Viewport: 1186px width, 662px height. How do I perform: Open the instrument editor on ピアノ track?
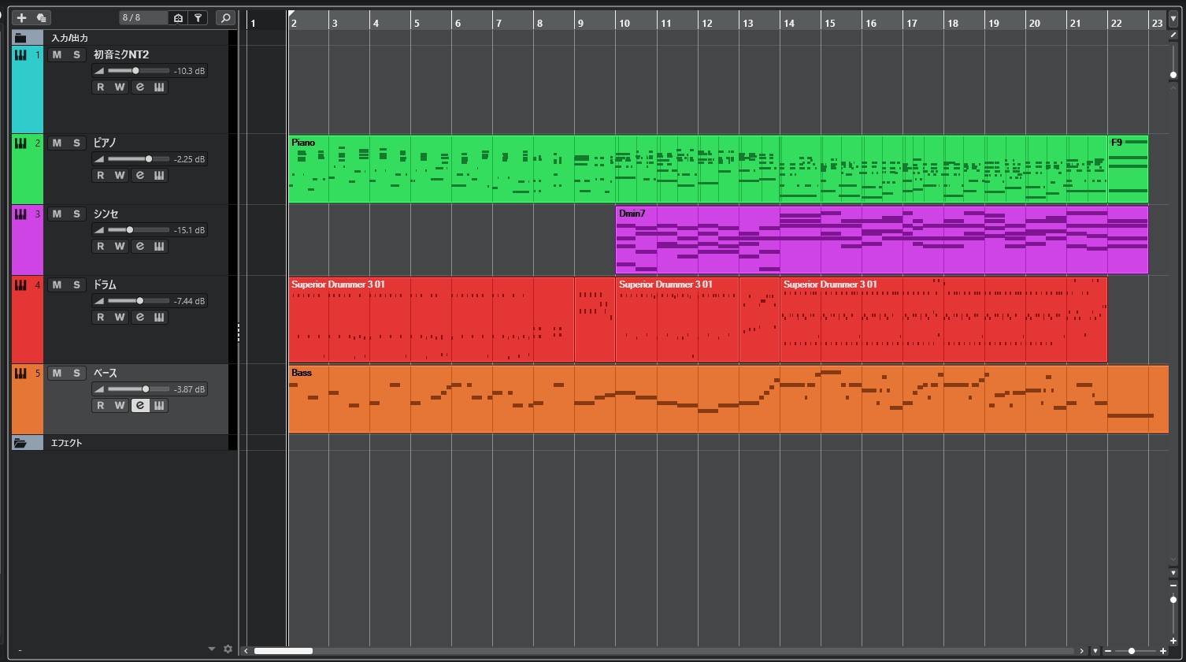[159, 175]
